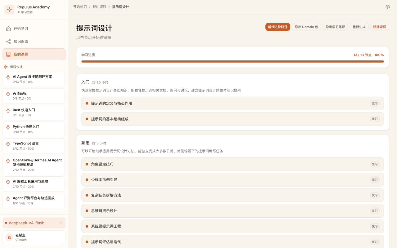Click the 入门 section heading
This screenshot has height=248, width=397.
85,82
